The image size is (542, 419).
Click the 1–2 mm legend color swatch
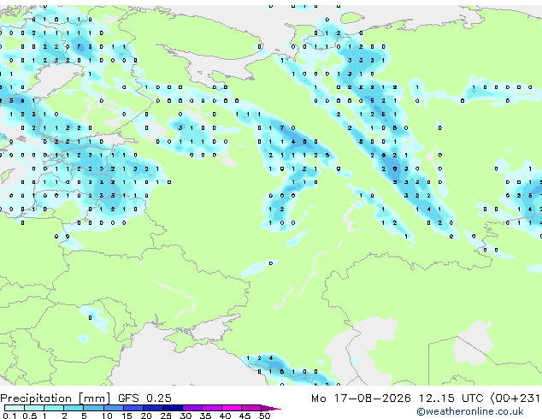pos(54,408)
